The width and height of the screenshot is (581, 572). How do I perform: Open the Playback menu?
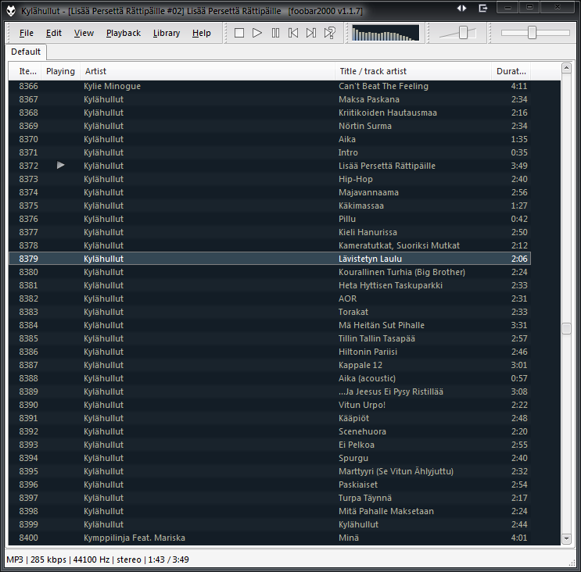pos(124,33)
